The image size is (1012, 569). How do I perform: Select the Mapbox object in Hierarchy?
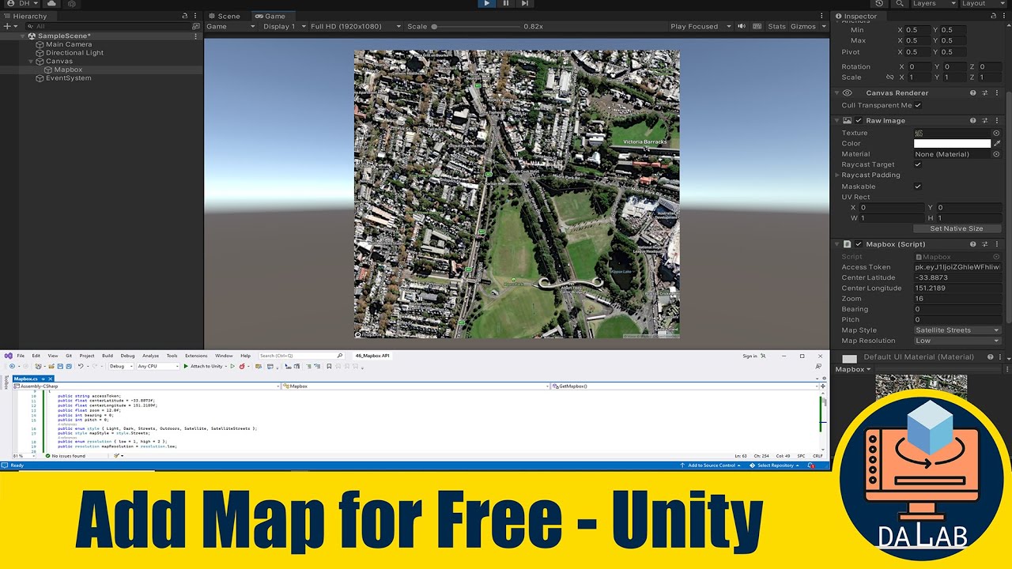[68, 70]
